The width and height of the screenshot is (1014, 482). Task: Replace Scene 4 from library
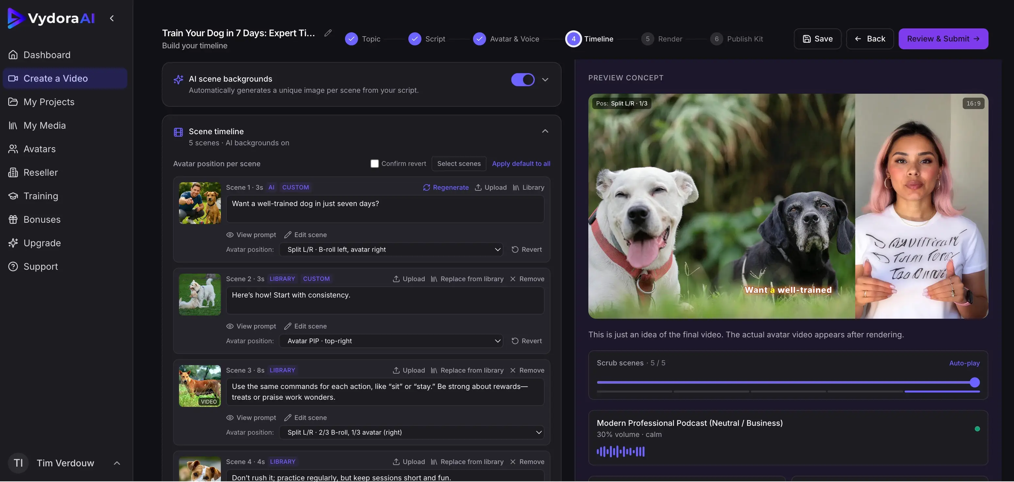tap(467, 462)
